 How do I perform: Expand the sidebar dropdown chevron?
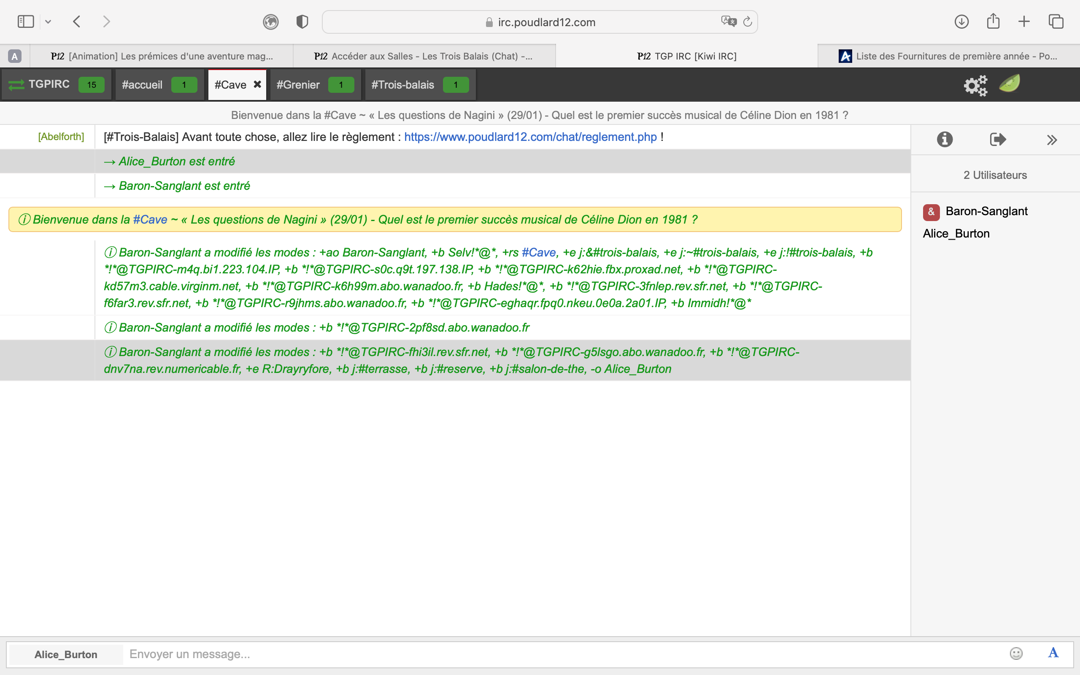[x=48, y=22]
